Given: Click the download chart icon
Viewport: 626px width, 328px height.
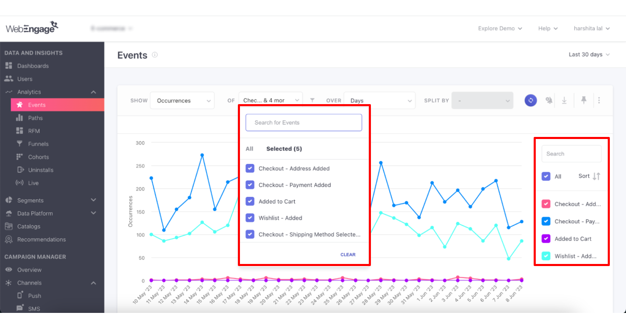Looking at the screenshot, I should click(x=564, y=100).
